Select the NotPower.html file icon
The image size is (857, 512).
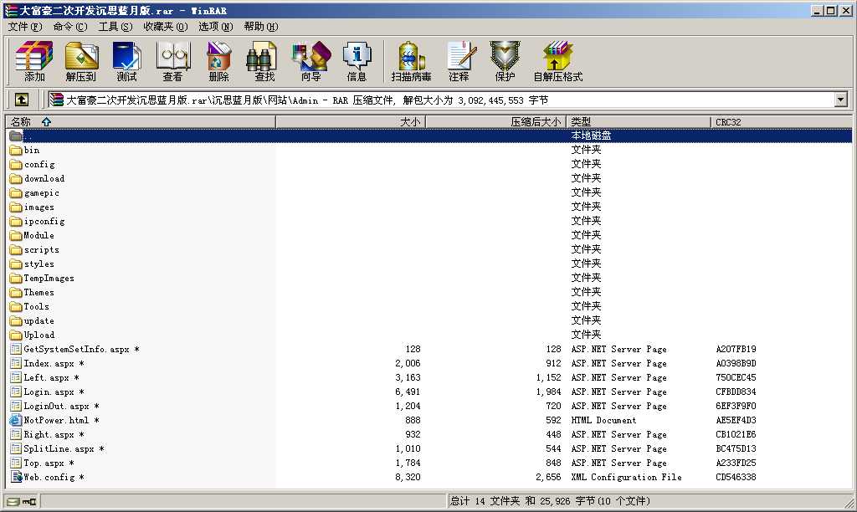16,420
